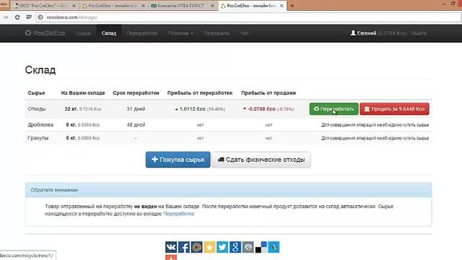Click the '48 дней' processing time cell

coord(136,125)
